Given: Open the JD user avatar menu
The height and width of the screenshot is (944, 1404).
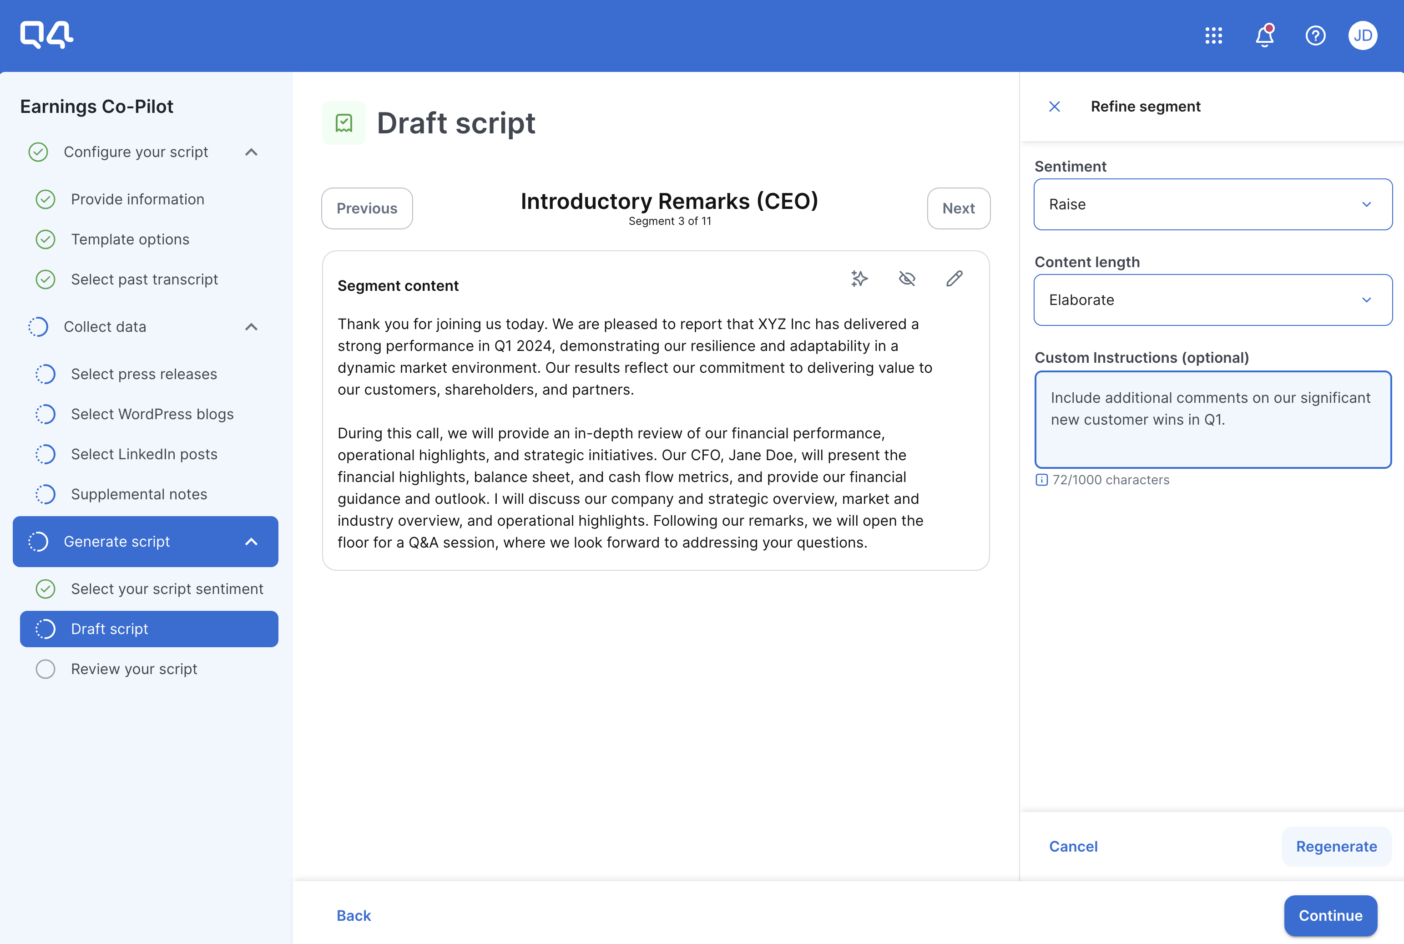Looking at the screenshot, I should [x=1363, y=36].
